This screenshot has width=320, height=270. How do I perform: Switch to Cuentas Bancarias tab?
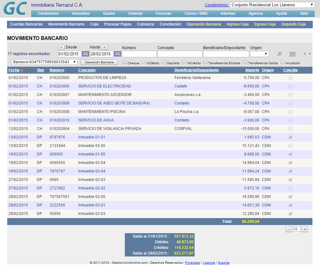[26, 24]
